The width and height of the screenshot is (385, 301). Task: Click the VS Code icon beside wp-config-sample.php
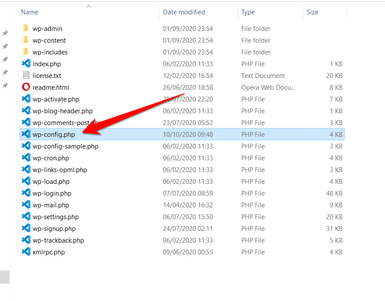coord(26,146)
